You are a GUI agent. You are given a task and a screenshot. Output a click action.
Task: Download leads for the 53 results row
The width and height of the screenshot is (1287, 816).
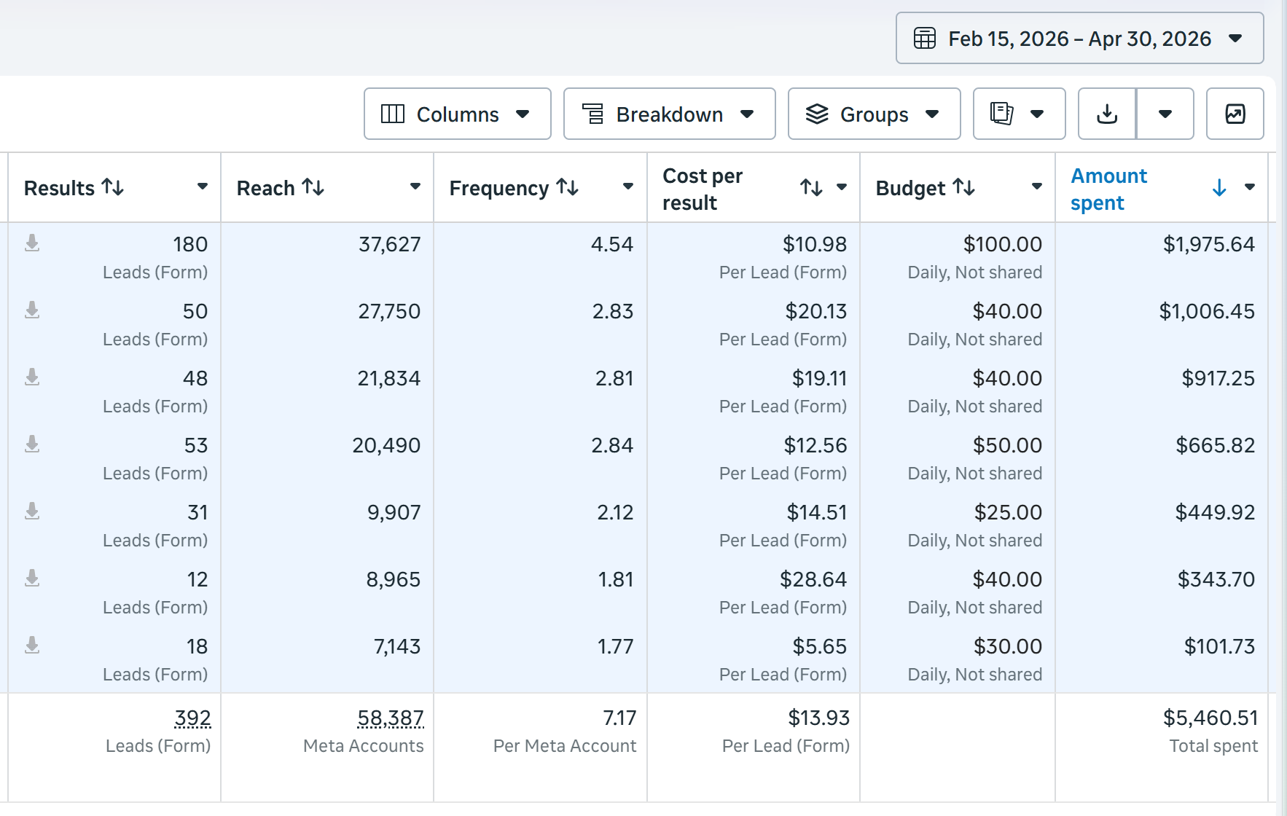pos(32,444)
